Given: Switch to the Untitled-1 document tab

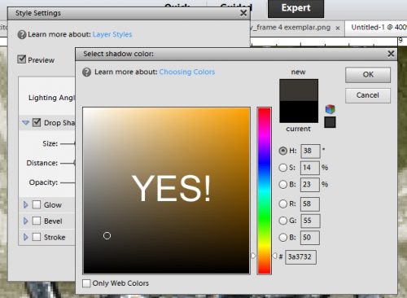Looking at the screenshot, I should (376, 28).
